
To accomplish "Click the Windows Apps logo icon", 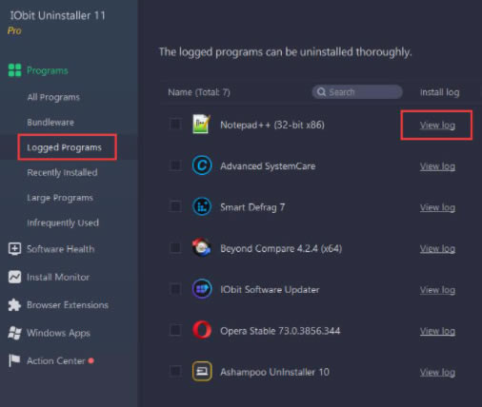I will coord(14,333).
